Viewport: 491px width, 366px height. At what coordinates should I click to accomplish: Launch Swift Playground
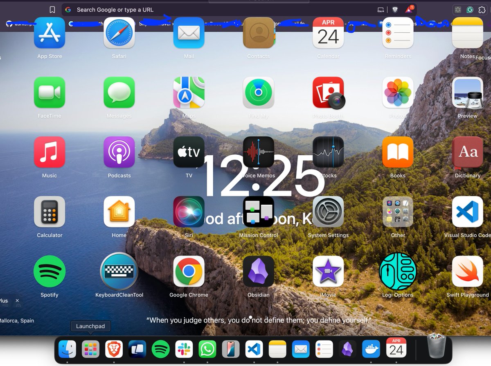coord(467,271)
